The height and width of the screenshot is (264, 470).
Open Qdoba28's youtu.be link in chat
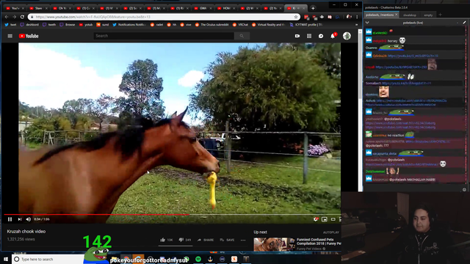(x=413, y=56)
